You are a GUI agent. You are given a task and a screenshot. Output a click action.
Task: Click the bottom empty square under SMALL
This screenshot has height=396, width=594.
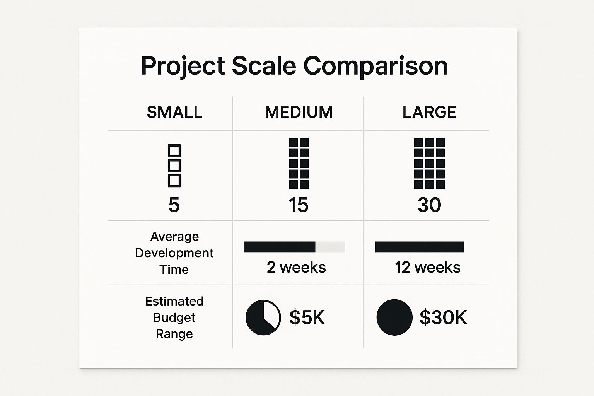[174, 181]
